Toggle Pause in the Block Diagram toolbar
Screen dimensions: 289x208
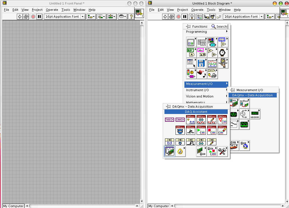point(185,17)
